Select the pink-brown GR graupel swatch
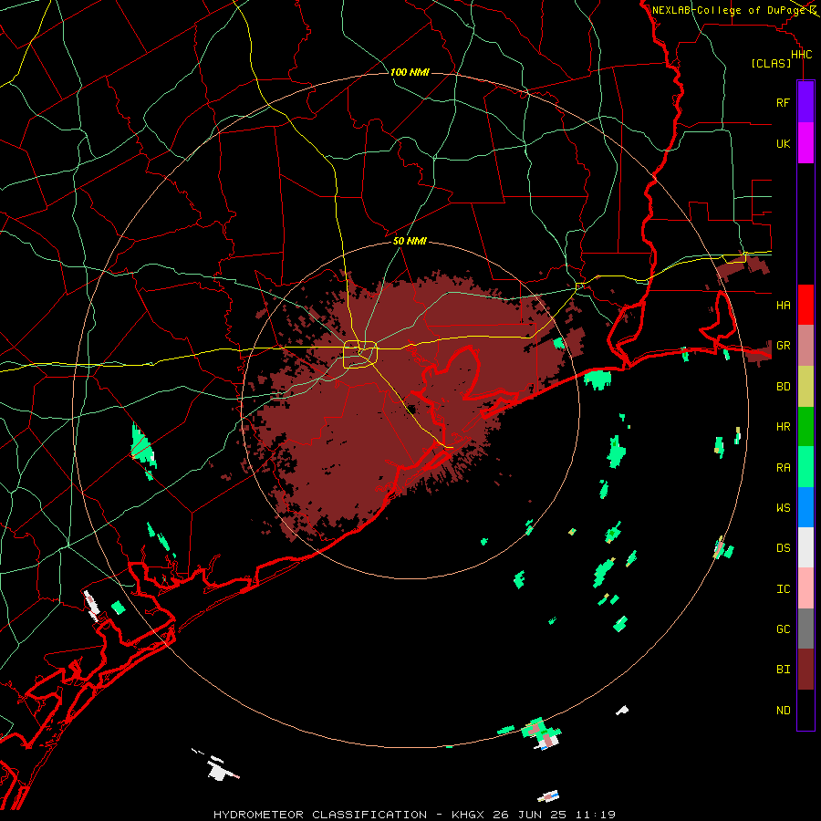 [x=805, y=346]
